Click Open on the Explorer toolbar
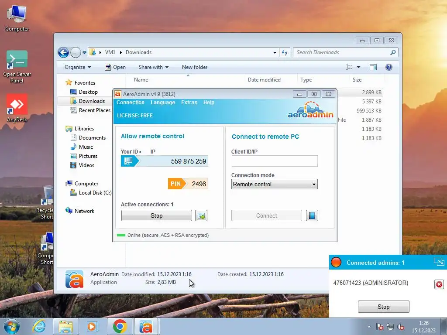This screenshot has width=447, height=335. 115,67
